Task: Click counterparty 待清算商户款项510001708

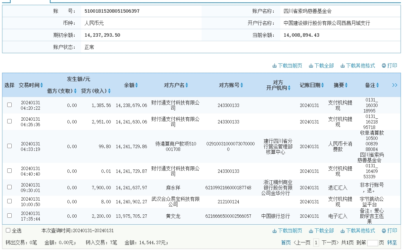Action: pyautogui.click(x=176, y=146)
